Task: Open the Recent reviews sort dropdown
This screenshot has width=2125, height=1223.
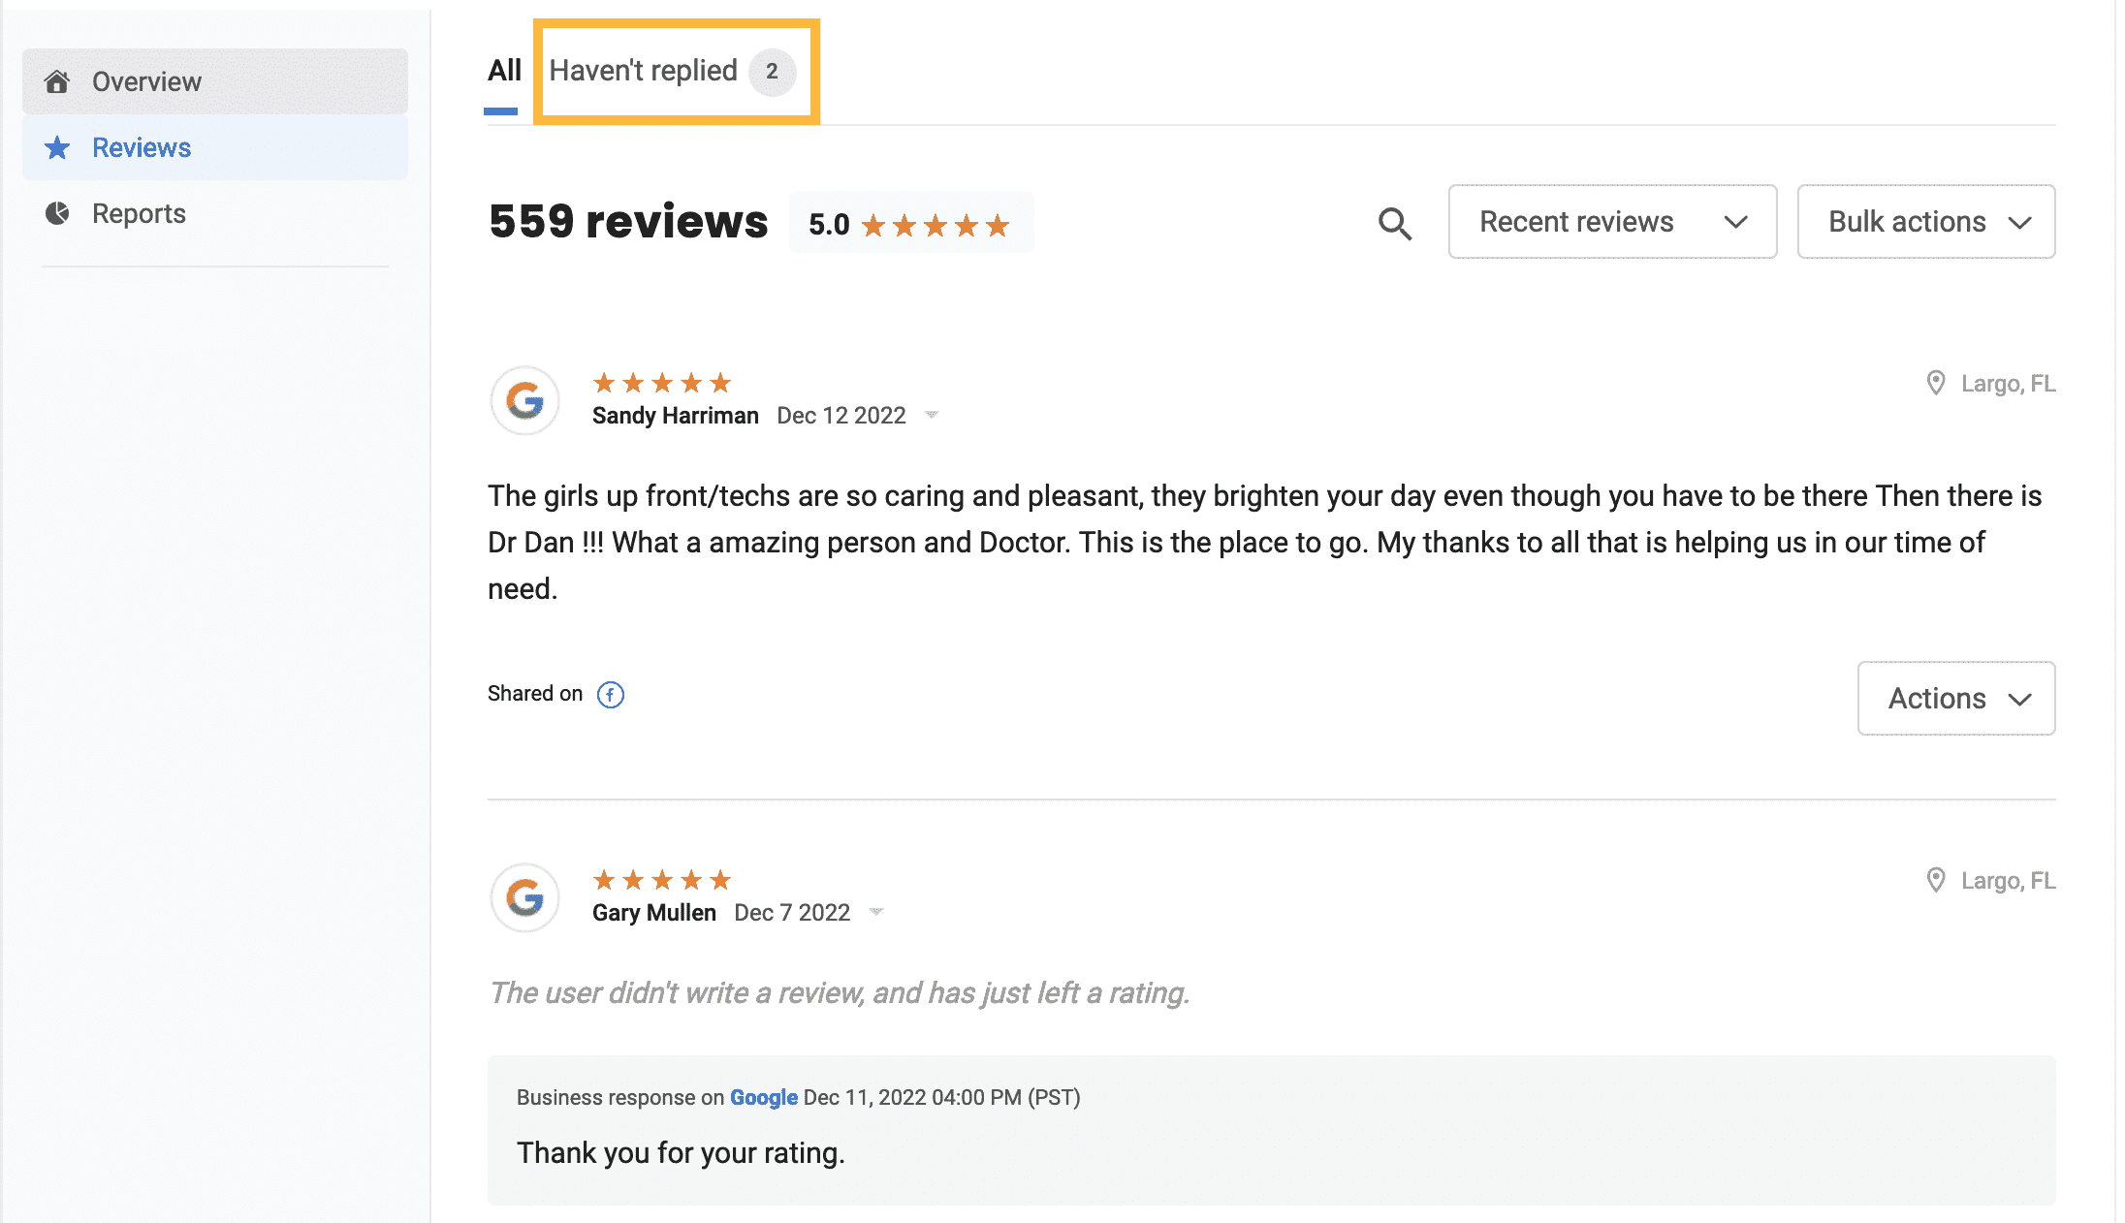Action: [x=1612, y=222]
